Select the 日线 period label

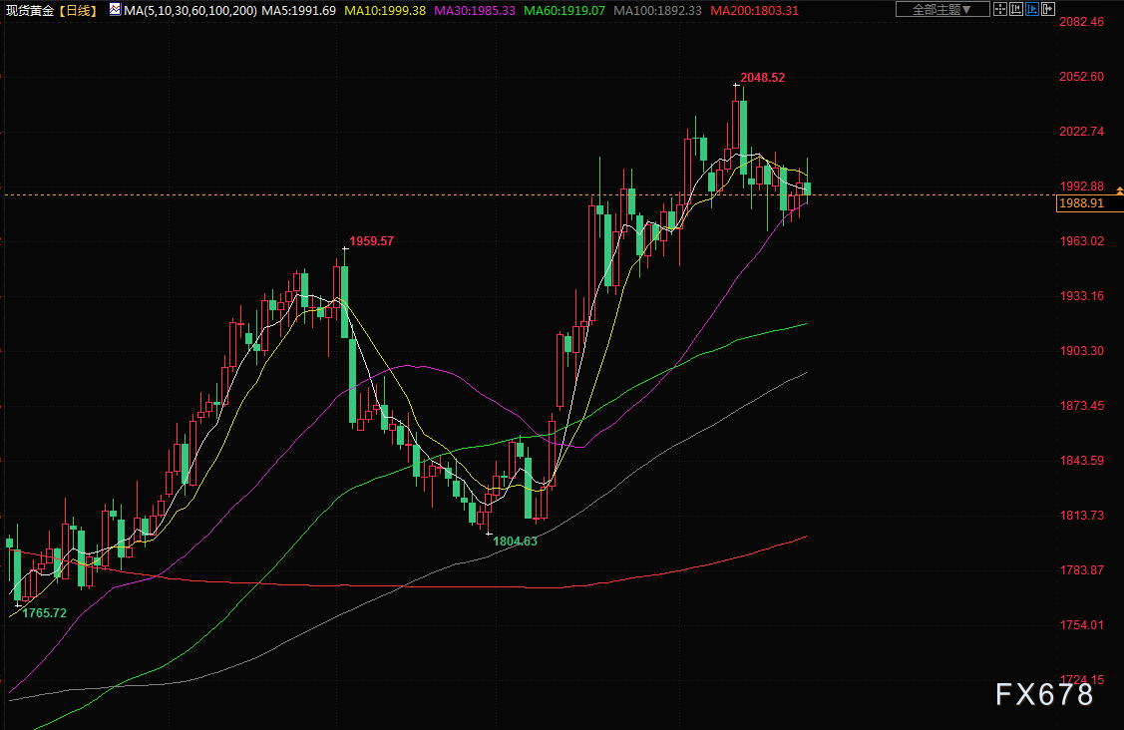click(78, 11)
